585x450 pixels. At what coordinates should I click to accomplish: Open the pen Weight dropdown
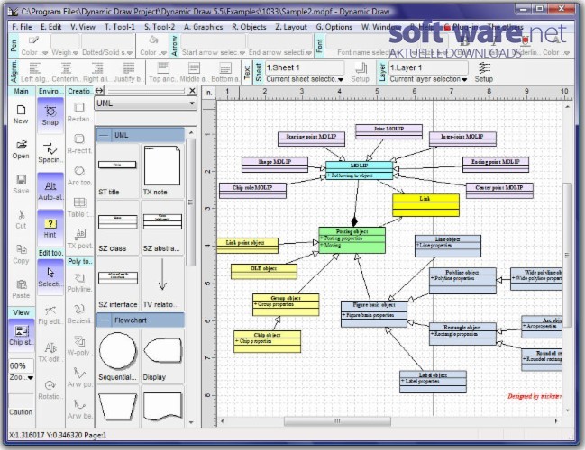pos(65,52)
